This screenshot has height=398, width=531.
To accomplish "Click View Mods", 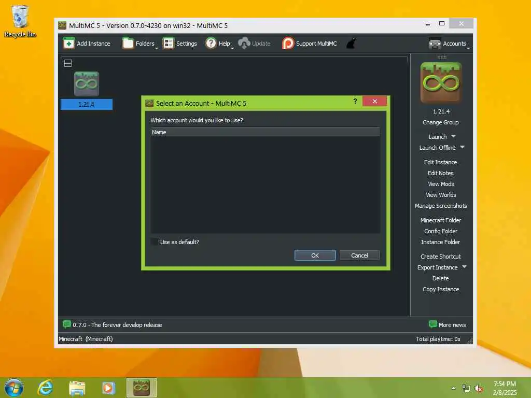I will (441, 184).
